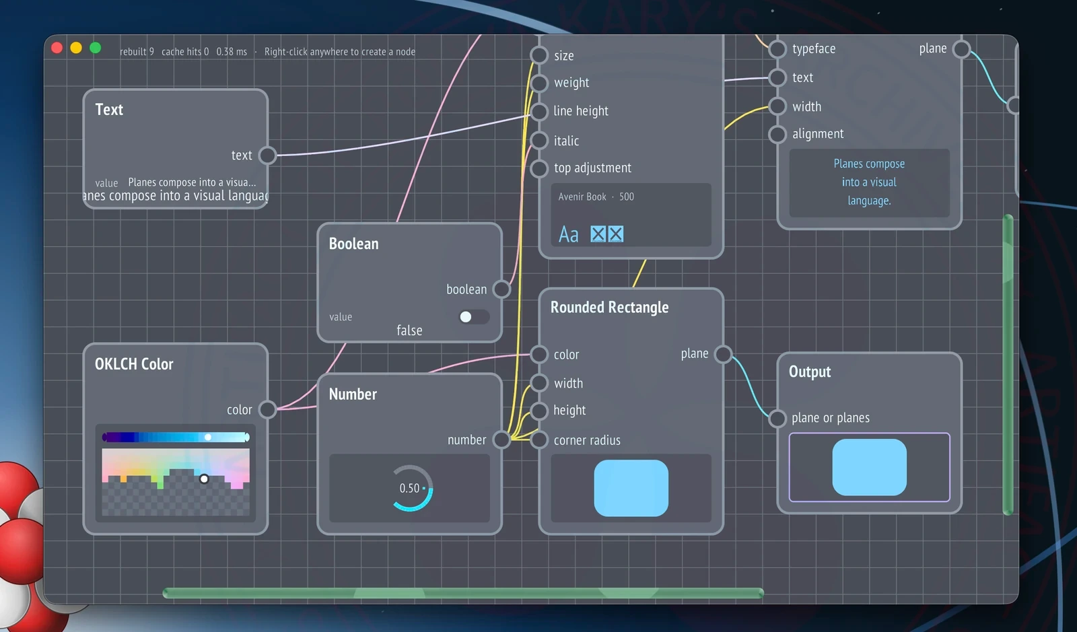Screen dimensions: 1077x632
Task: Select the Text node title
Action: pyautogui.click(x=109, y=110)
